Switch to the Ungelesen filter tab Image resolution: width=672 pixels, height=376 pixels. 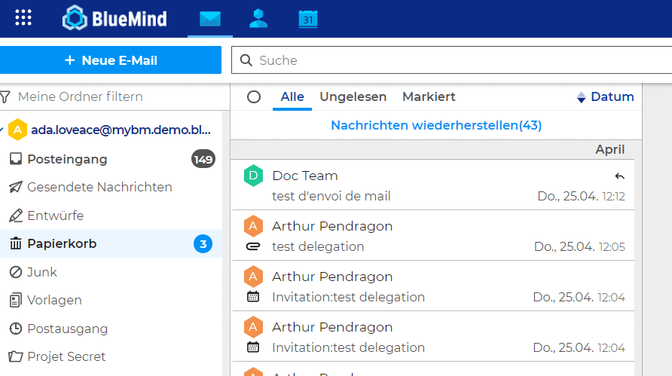pos(353,96)
